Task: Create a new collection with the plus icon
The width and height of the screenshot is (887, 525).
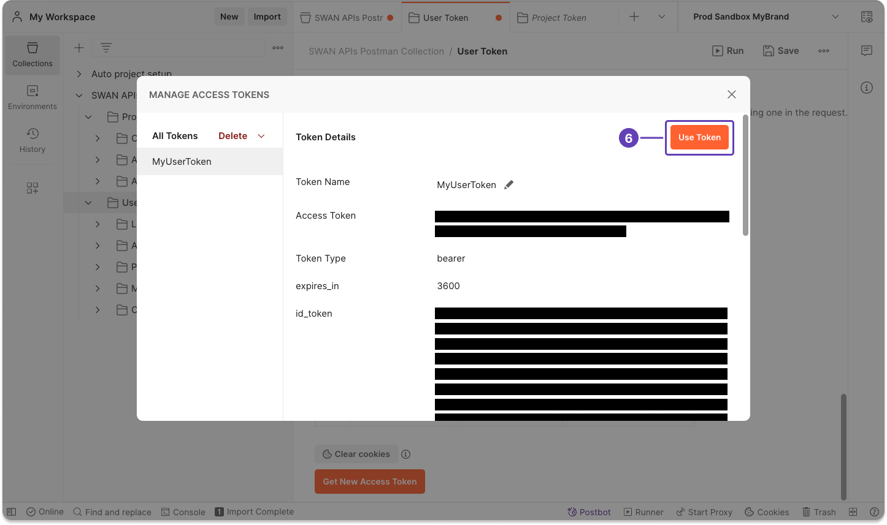Action: [79, 47]
